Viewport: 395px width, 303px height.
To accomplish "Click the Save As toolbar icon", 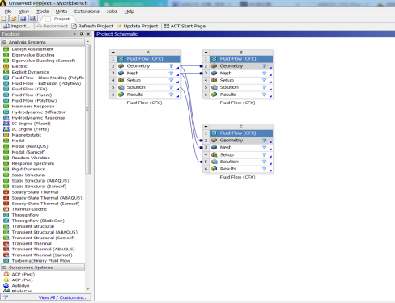I will (33, 19).
